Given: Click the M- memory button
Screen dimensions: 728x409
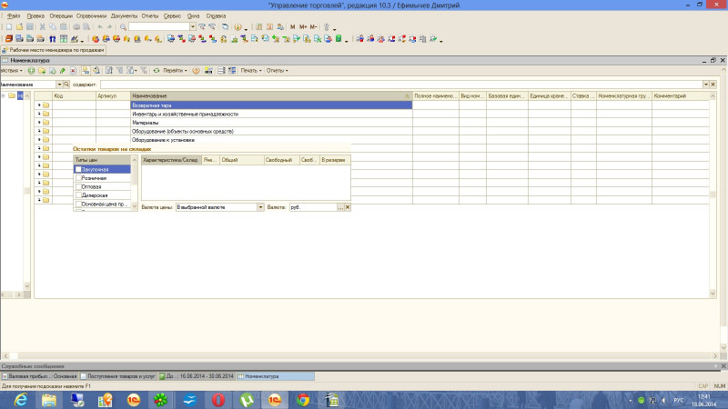Looking at the screenshot, I should coord(314,27).
